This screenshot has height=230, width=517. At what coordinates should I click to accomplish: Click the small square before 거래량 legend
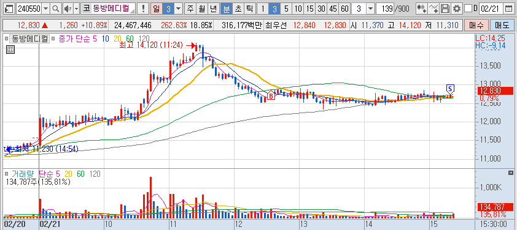coord(7,174)
